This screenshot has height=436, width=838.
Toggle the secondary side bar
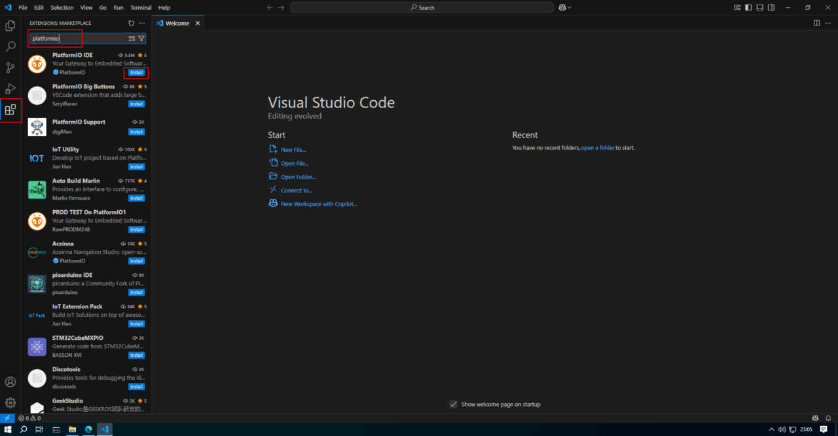pos(771,7)
